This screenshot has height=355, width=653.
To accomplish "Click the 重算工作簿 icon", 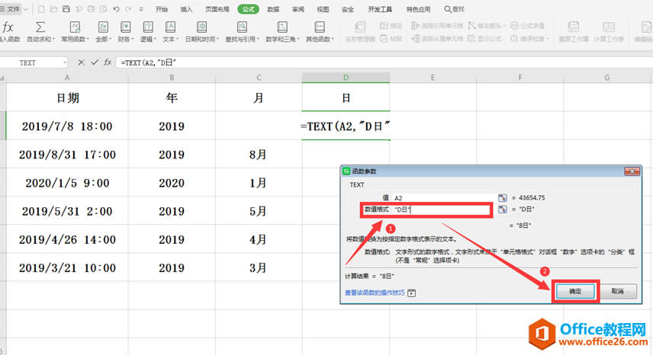I will tap(574, 27).
